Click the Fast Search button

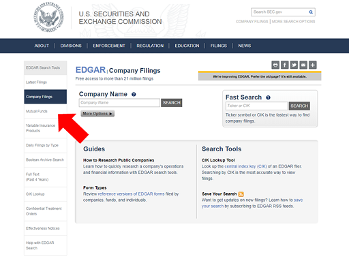[299, 106]
